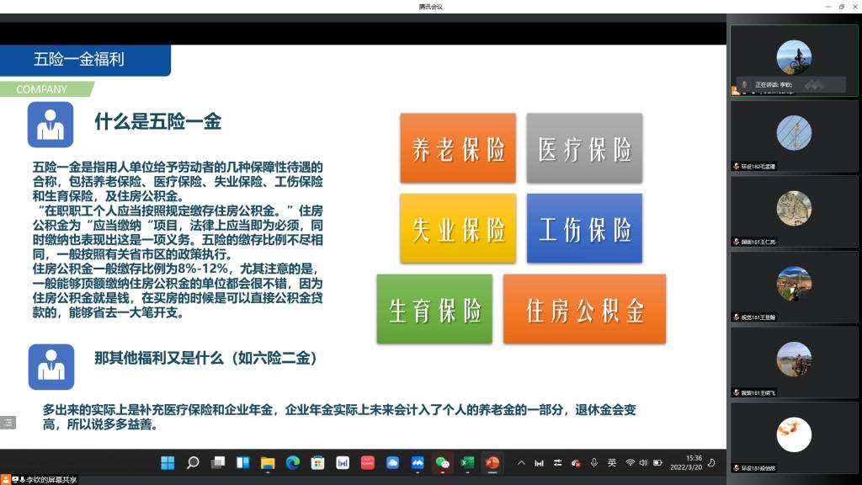Toggle the 英 input language indicator
This screenshot has height=485, width=862.
pyautogui.click(x=612, y=462)
